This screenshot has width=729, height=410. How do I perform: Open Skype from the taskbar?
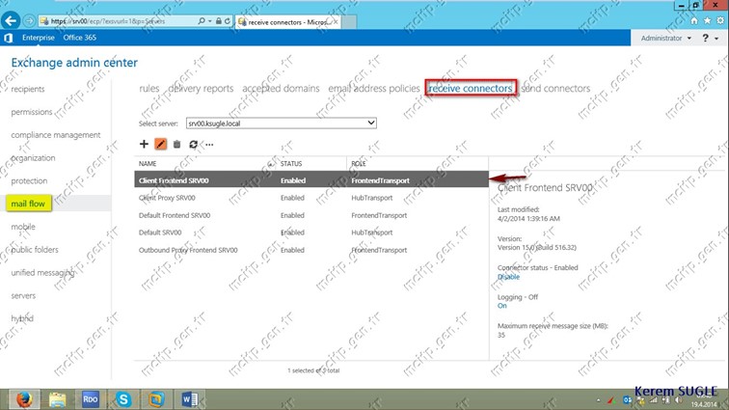[x=123, y=399]
